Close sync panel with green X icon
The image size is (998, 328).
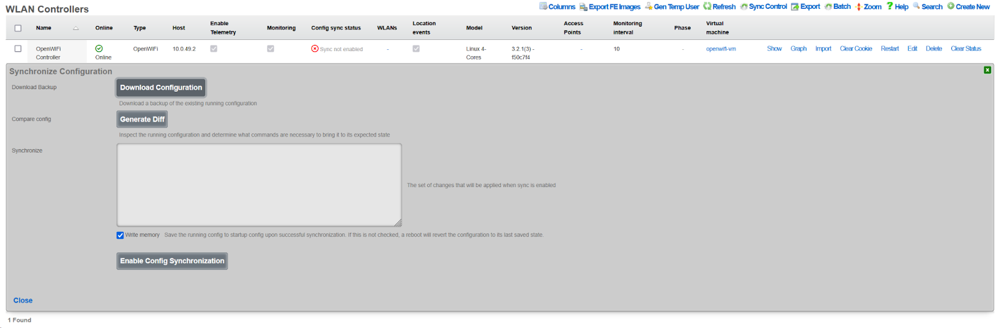click(x=987, y=70)
